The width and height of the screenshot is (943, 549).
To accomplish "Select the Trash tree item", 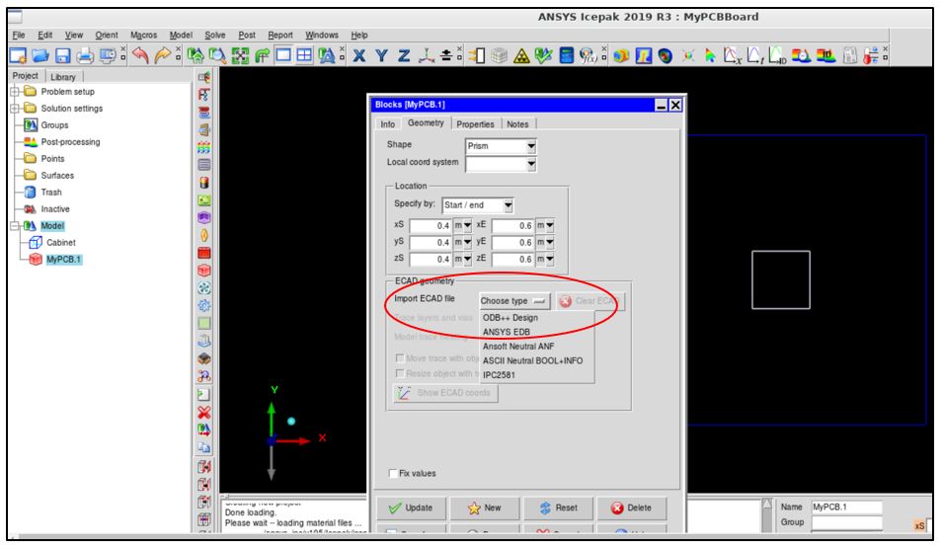I will 51,193.
